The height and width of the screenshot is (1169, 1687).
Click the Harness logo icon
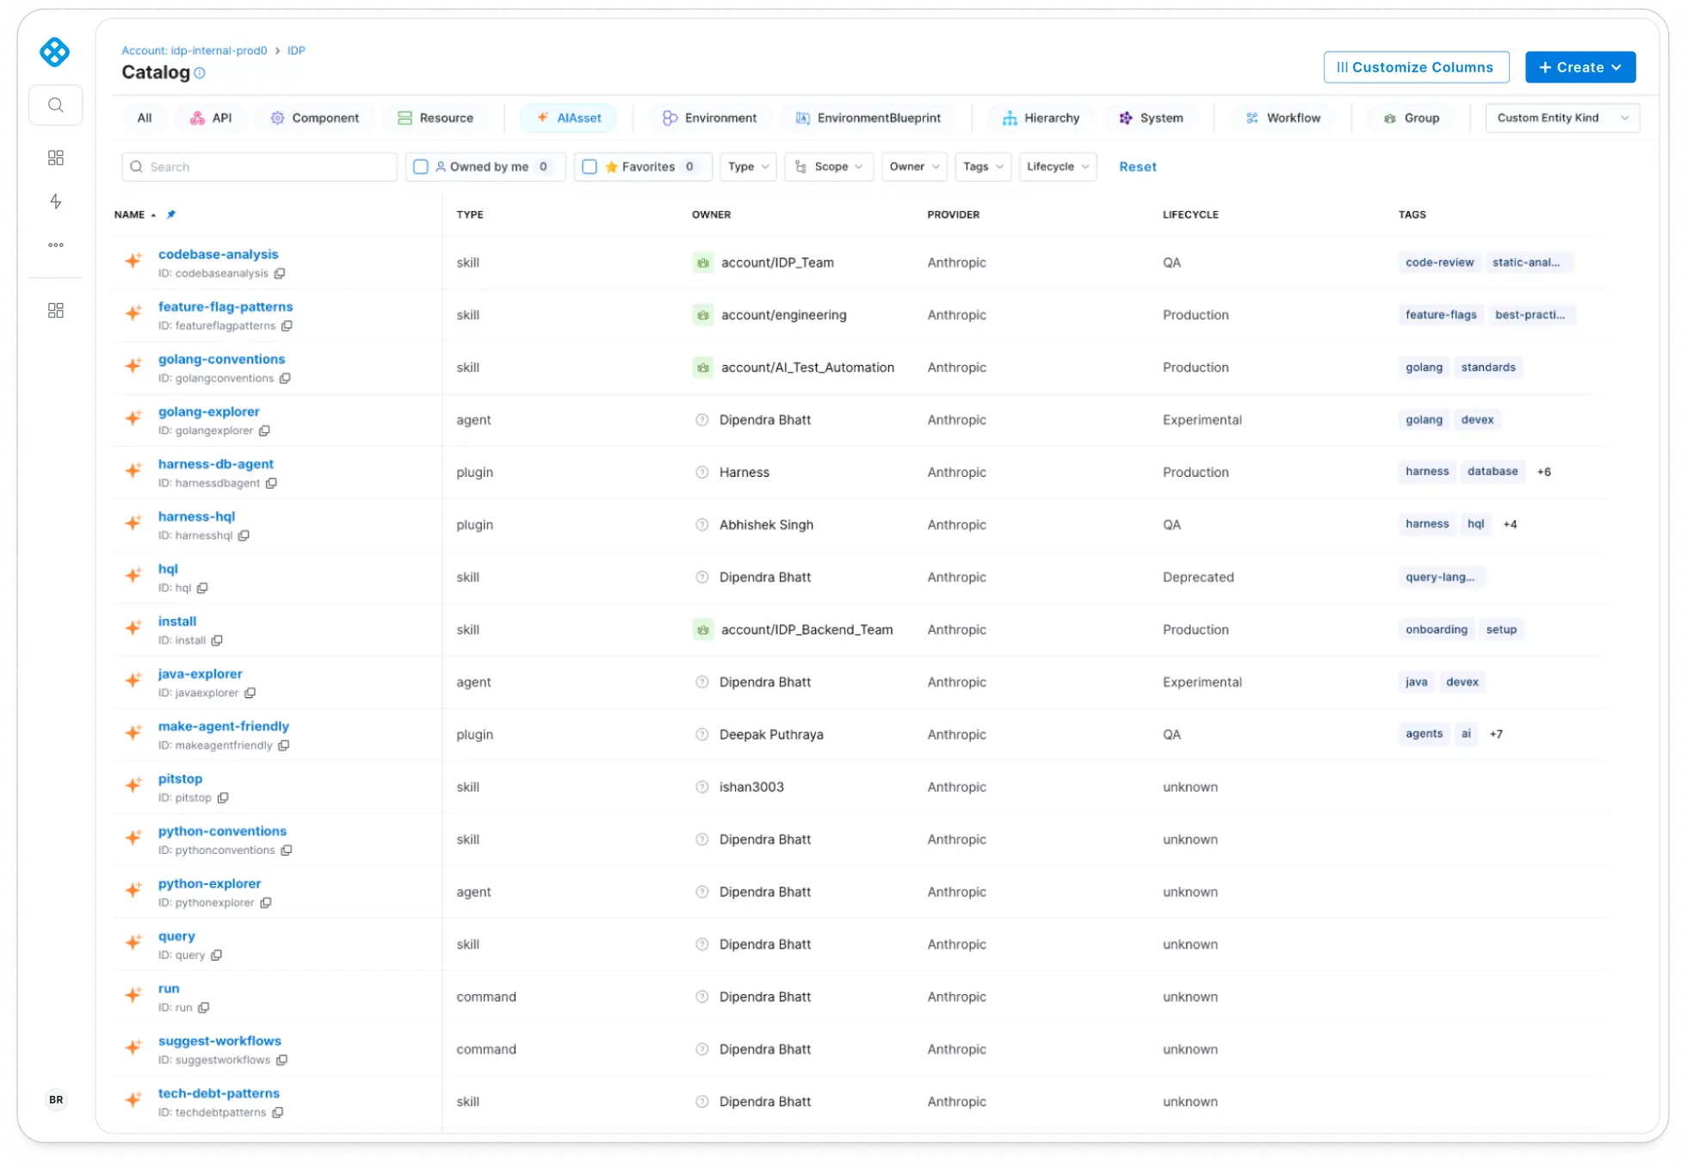(x=55, y=52)
